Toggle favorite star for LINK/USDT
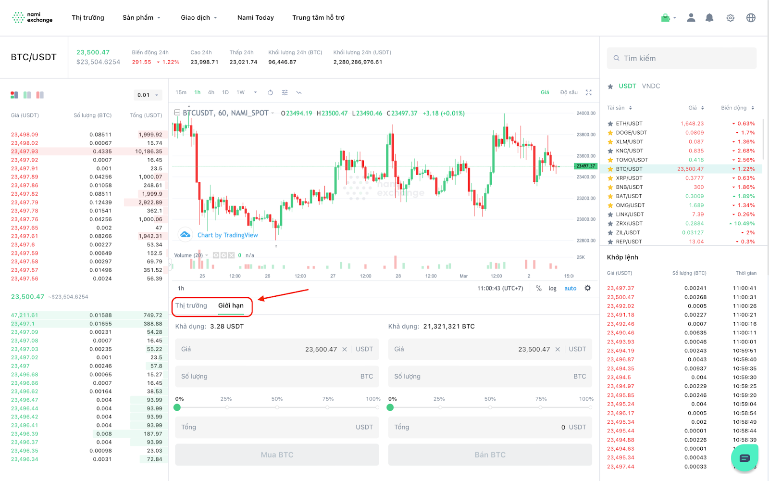The width and height of the screenshot is (769, 481). coord(610,215)
